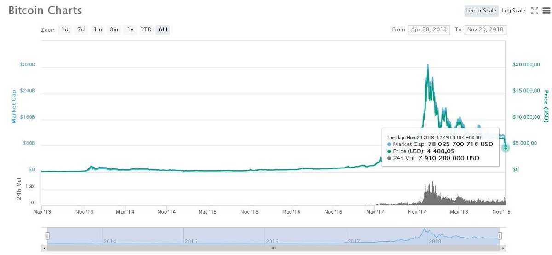Set zoom range to 1y
The width and height of the screenshot is (552, 255).
[130, 29]
